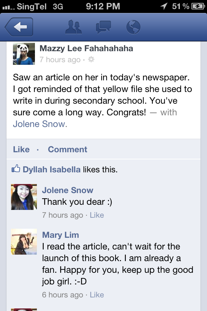
Task: Like the Mazzy Lee post
Action: click(21, 149)
